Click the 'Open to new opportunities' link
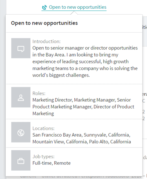Image resolution: width=147 pixels, height=179 pixels. (x=74, y=7)
